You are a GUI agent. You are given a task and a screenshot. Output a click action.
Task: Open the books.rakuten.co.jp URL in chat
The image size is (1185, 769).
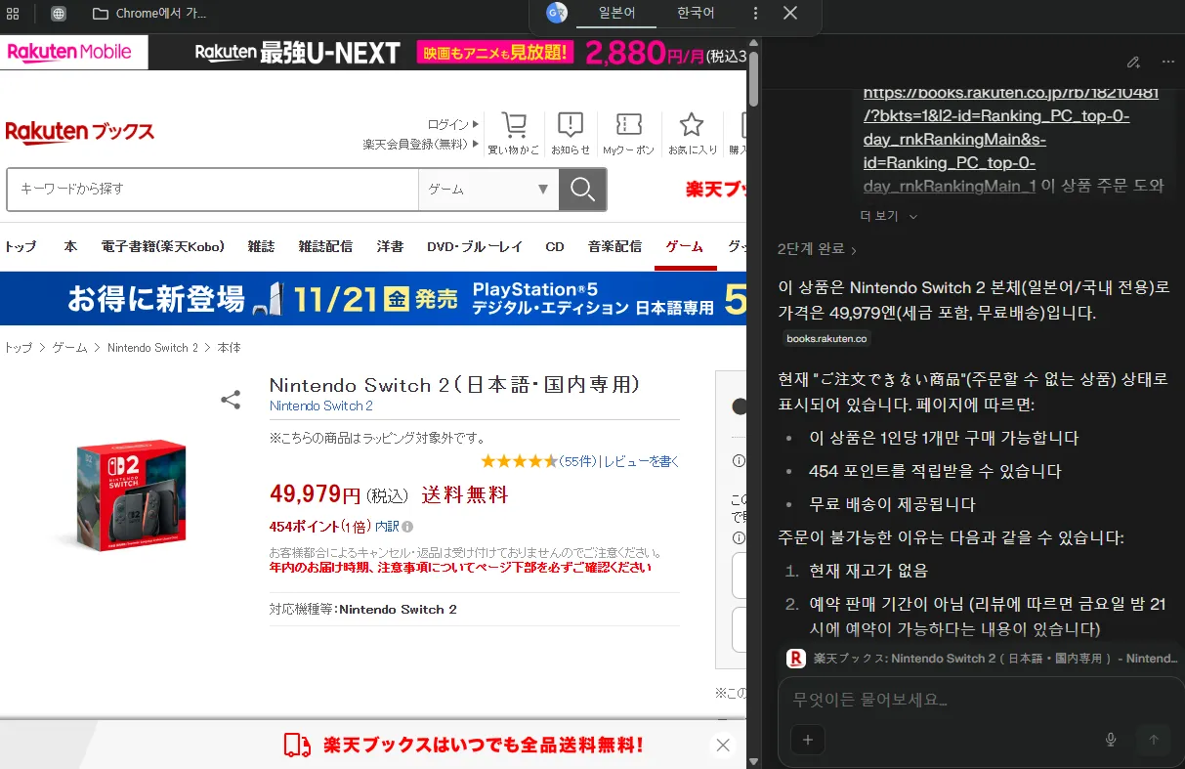pos(1011,140)
